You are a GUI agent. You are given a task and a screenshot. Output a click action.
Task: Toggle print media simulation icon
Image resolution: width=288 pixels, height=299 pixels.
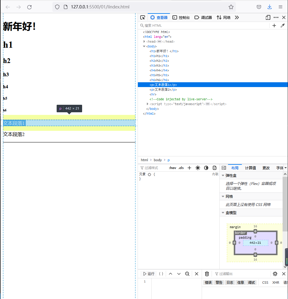click(215, 168)
